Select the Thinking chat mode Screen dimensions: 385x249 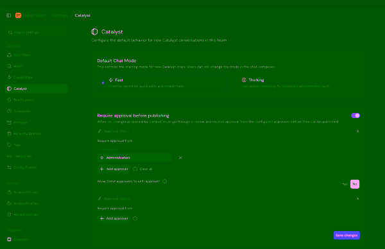(x=295, y=83)
